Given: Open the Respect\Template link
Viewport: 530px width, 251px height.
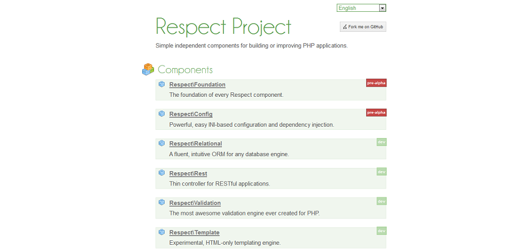Looking at the screenshot, I should [x=195, y=233].
